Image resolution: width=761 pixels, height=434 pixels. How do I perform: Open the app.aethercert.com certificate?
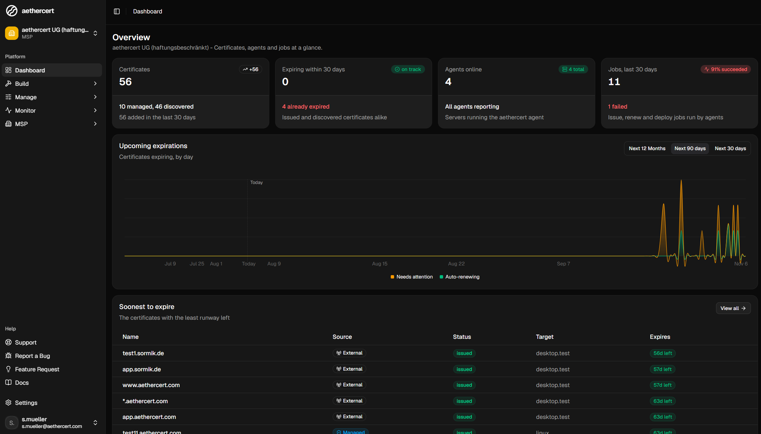(x=149, y=417)
